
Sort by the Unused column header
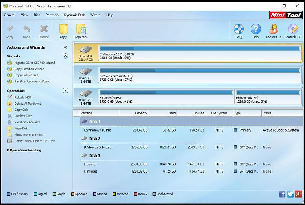tap(191, 113)
